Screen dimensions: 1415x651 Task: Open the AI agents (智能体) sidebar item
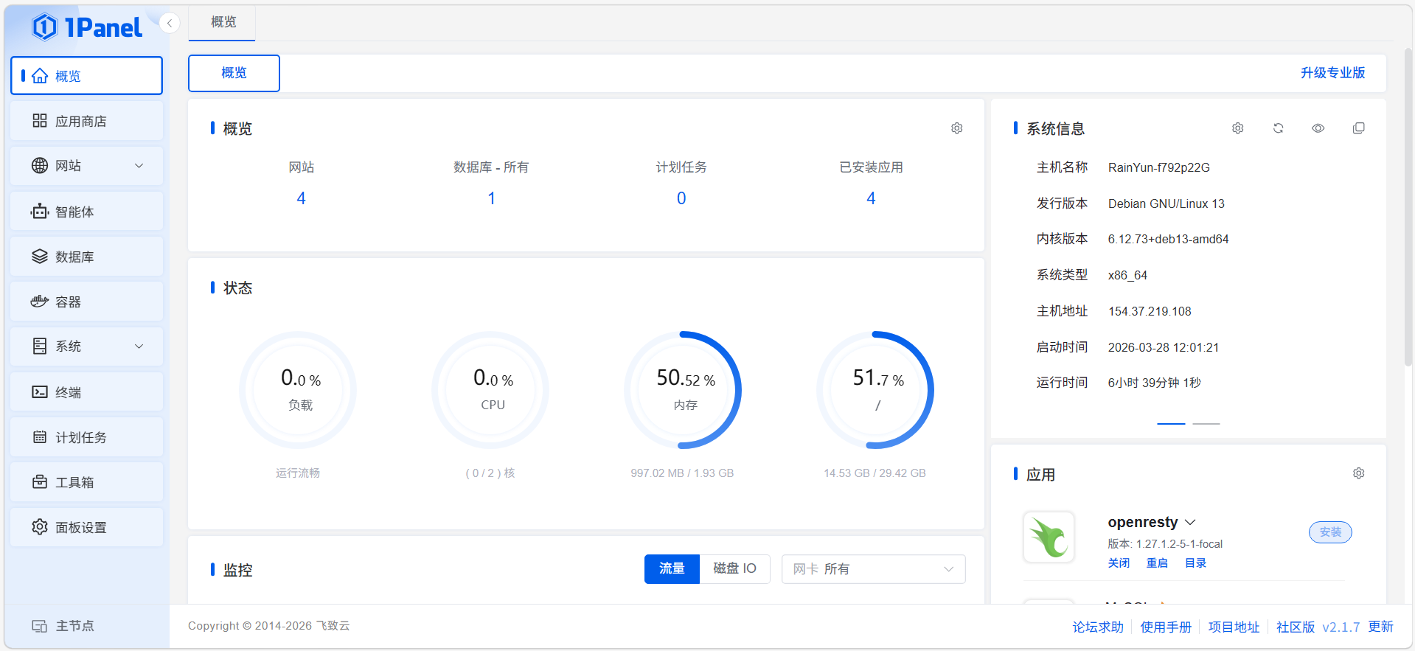coord(86,212)
